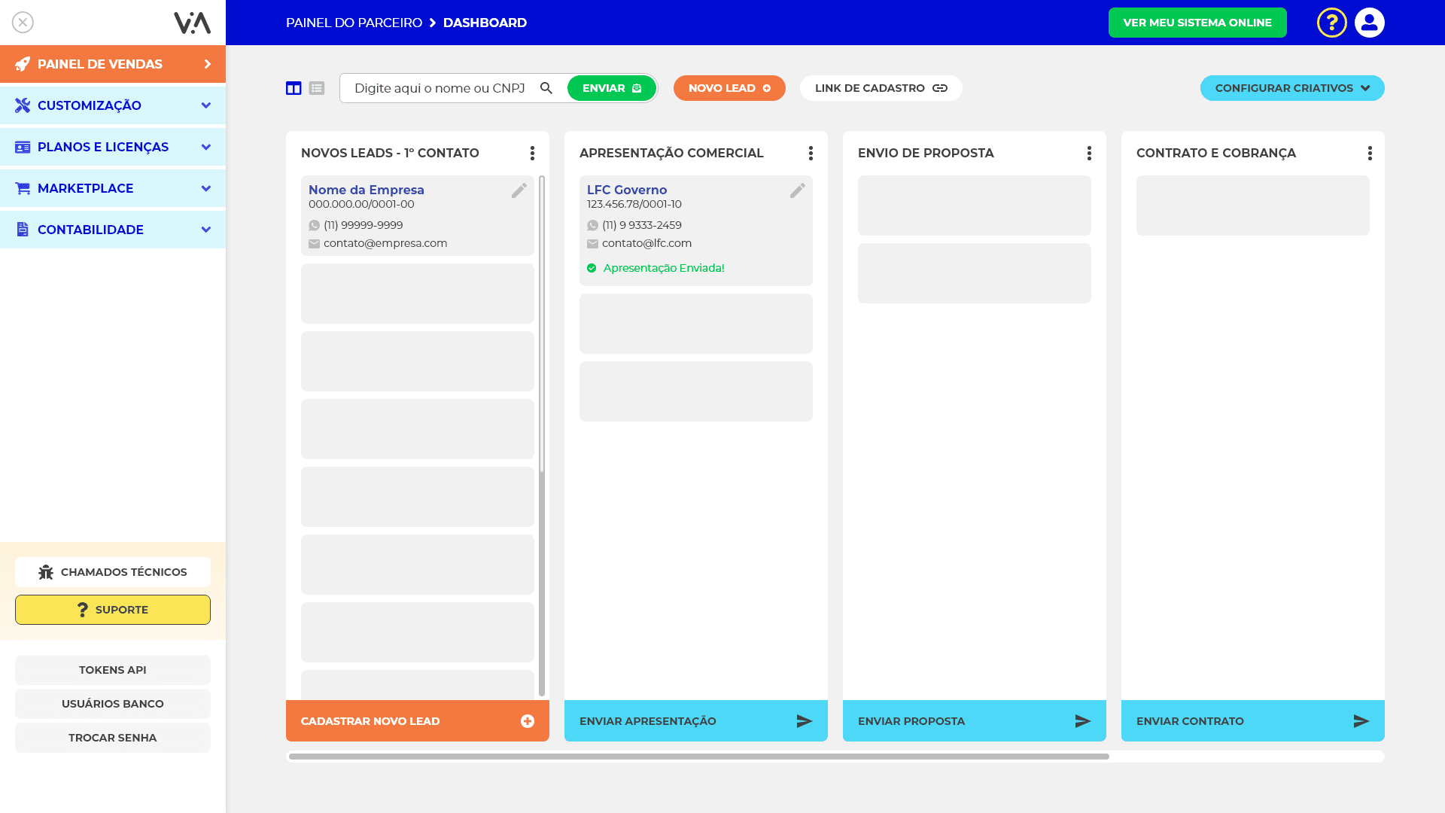
Task: Open Novos Leads column options menu
Action: [x=532, y=154]
